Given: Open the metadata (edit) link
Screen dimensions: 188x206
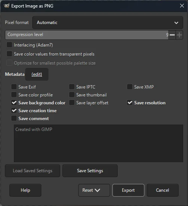Looking at the screenshot, I should point(37,74).
